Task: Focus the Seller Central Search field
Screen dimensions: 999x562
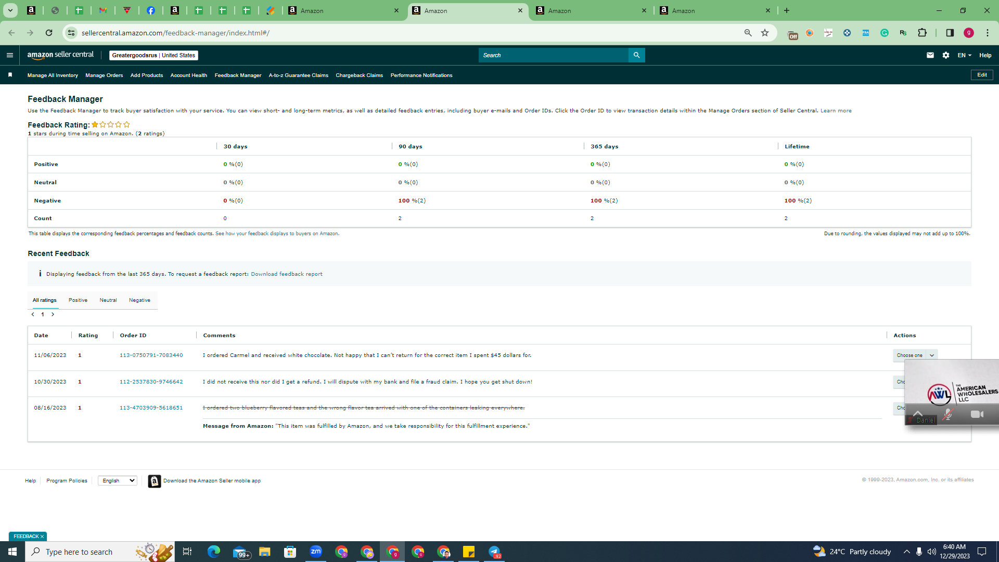Action: click(554, 55)
